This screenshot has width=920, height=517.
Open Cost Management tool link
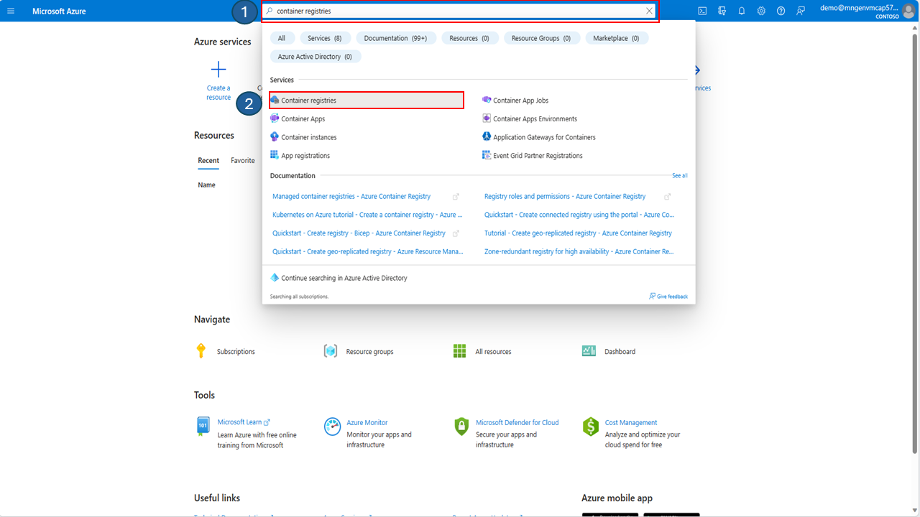[x=631, y=423]
